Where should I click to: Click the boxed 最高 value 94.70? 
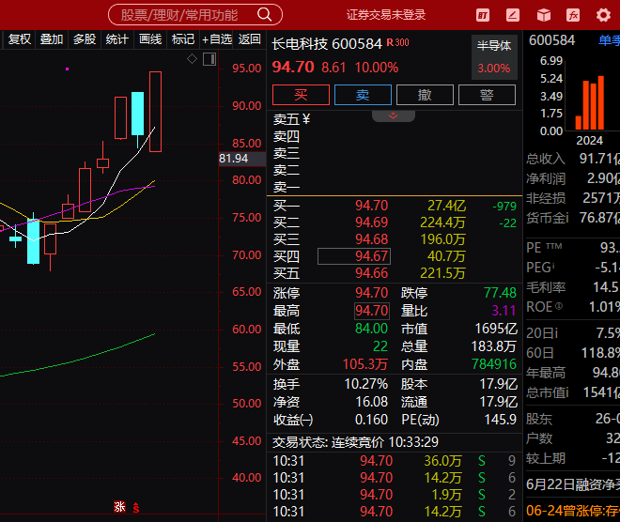372,311
